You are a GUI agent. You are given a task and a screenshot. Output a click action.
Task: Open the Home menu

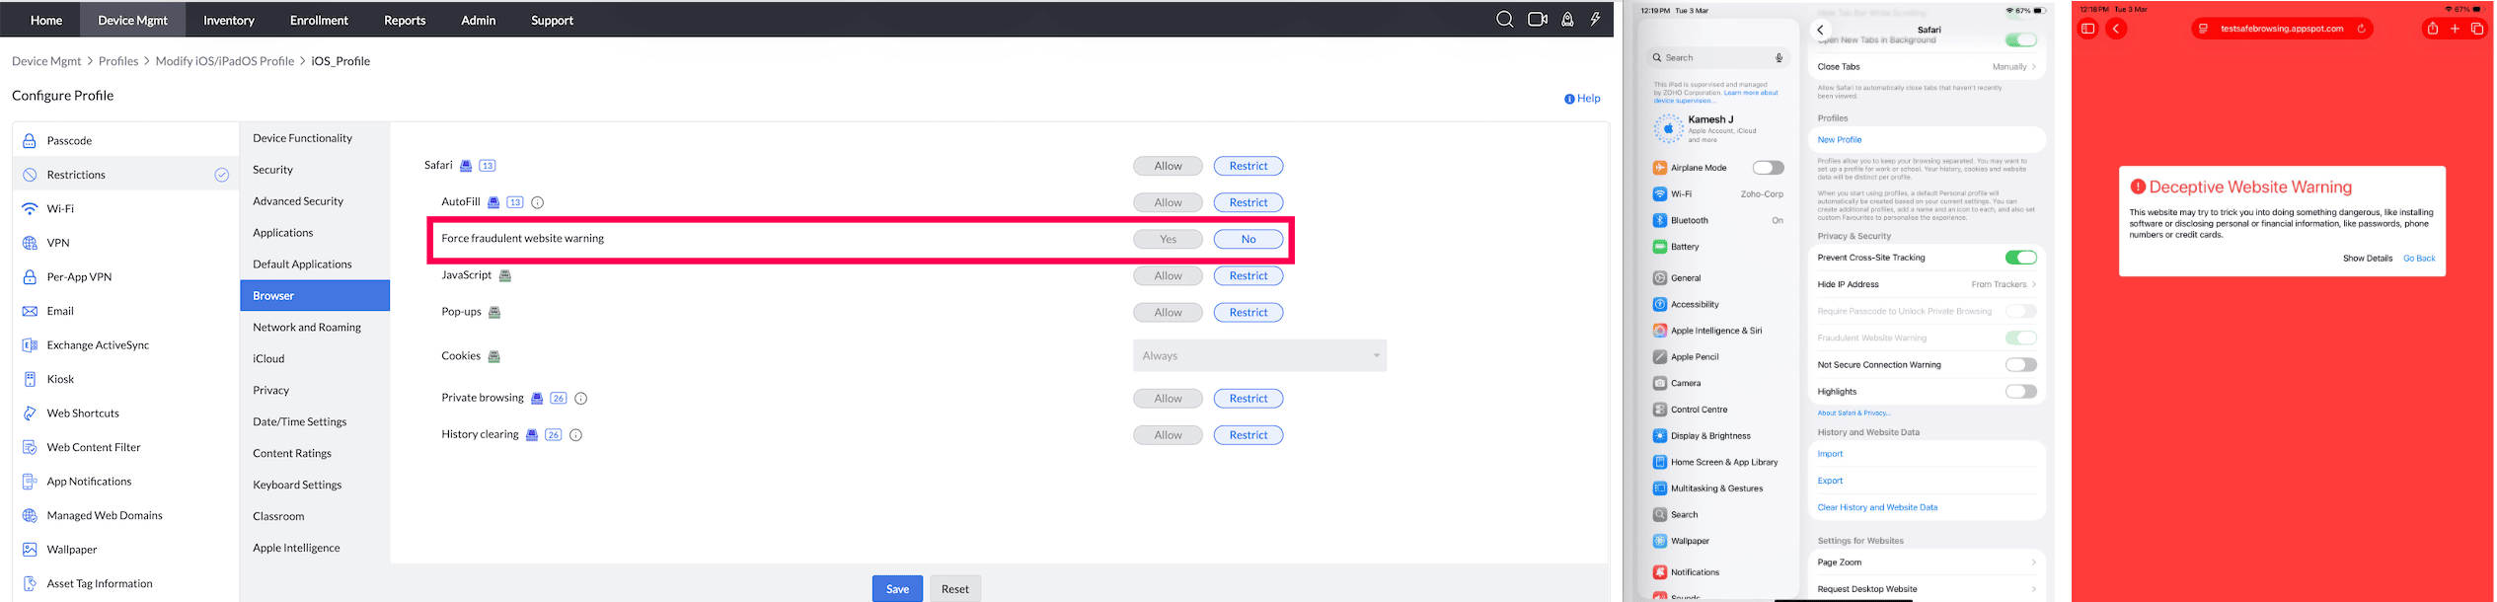point(46,20)
